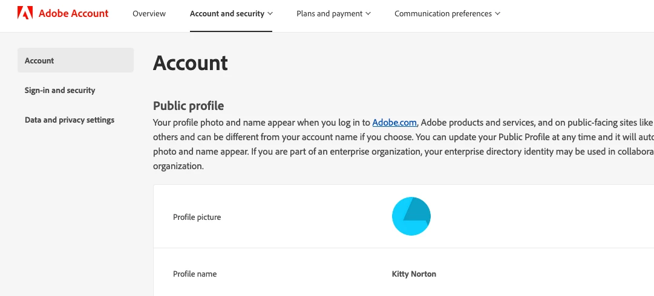This screenshot has width=654, height=296.
Task: Open the Communication preferences menu
Action: click(x=443, y=14)
